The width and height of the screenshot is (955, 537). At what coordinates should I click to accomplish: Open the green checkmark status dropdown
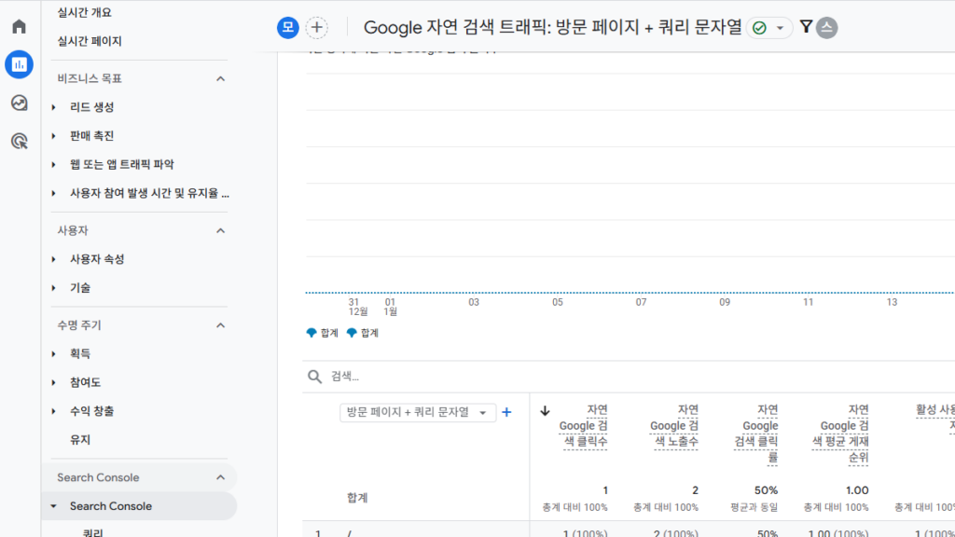coord(770,28)
